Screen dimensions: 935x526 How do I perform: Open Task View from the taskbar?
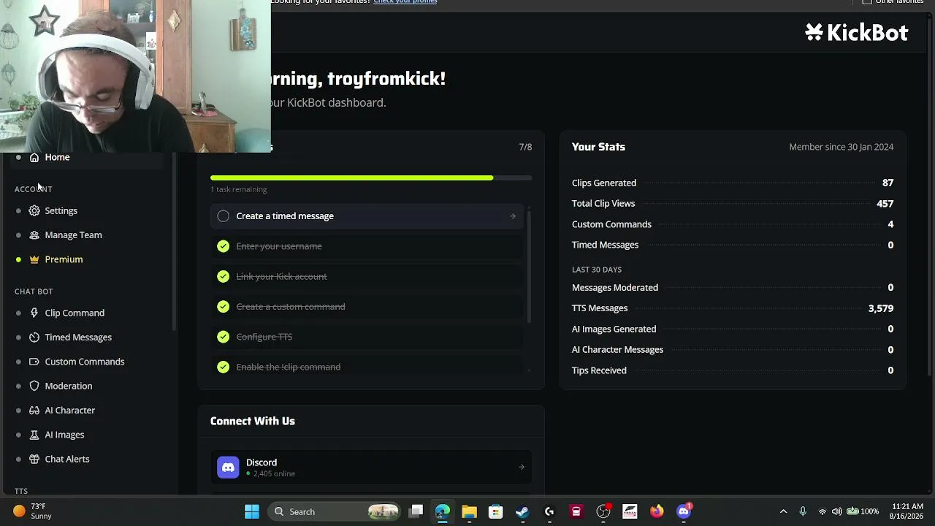pos(416,511)
